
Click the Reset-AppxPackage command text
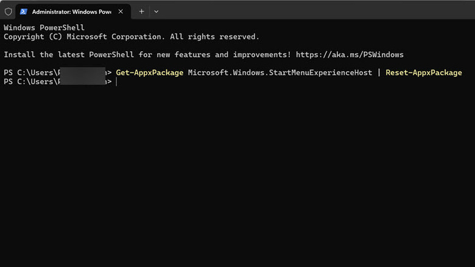423,73
